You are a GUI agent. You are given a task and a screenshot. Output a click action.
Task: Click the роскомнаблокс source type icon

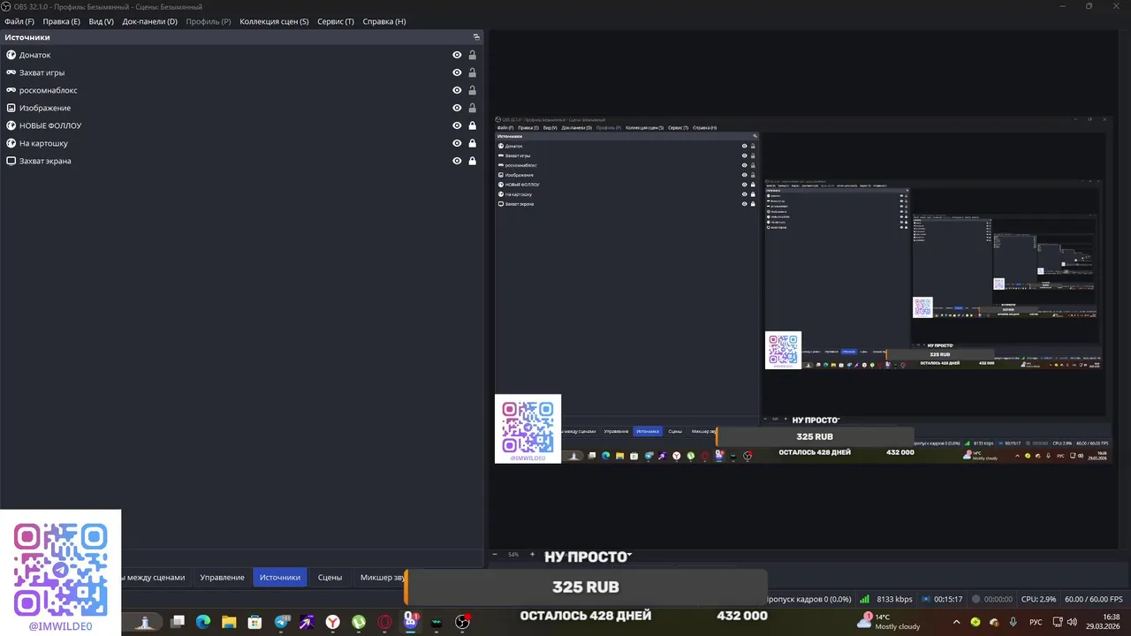click(11, 90)
